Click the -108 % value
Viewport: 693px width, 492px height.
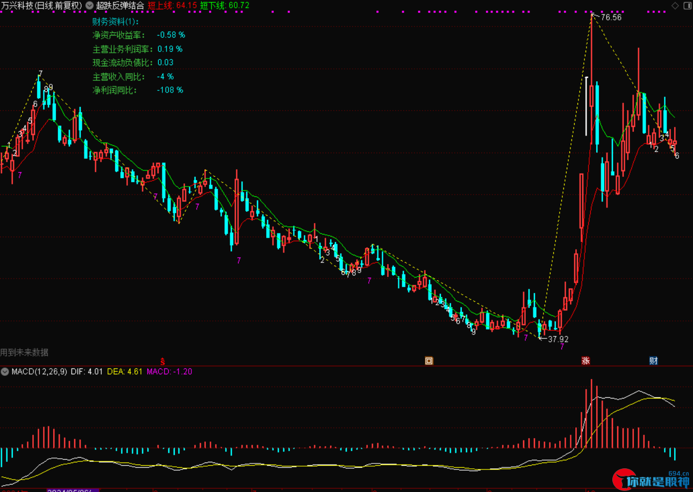[x=170, y=90]
